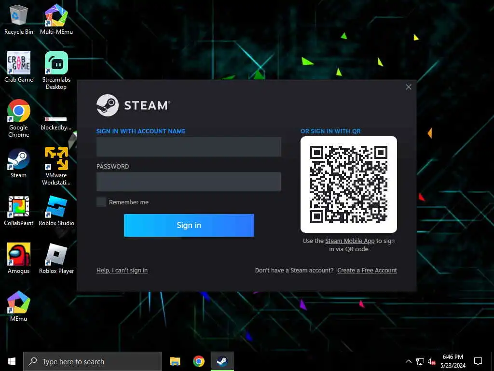Select the Google Chrome desktop shortcut
Screen dimensions: 494x371
(x=19, y=118)
